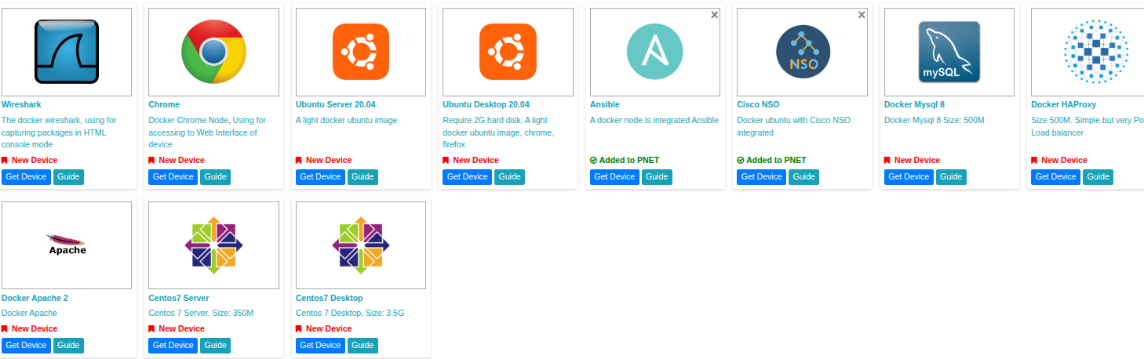Screen dimensions: 1144x359
Task: Open the Guide for Ansible
Action: coord(657,176)
